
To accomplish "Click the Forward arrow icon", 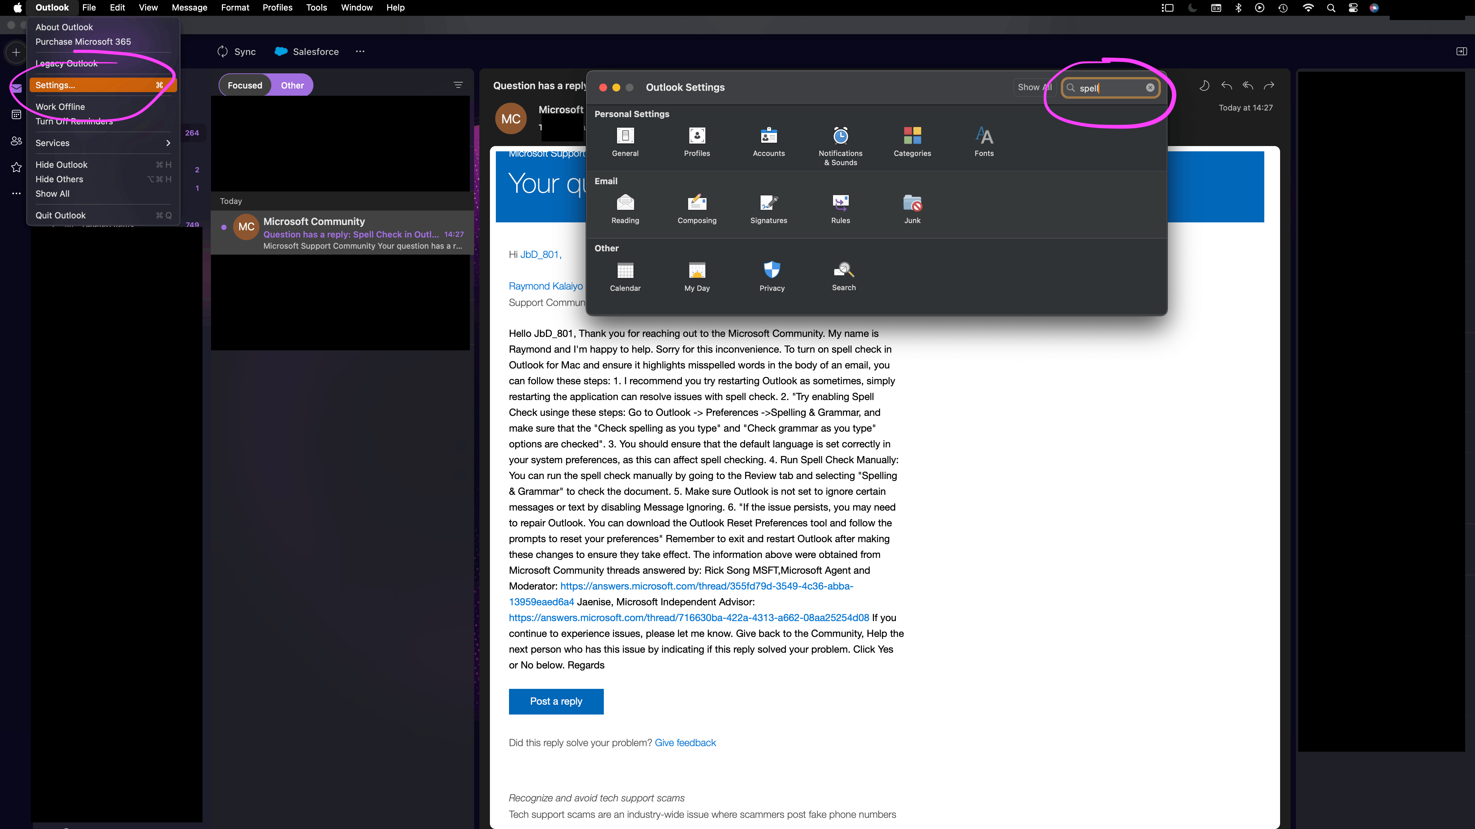I will pyautogui.click(x=1269, y=86).
